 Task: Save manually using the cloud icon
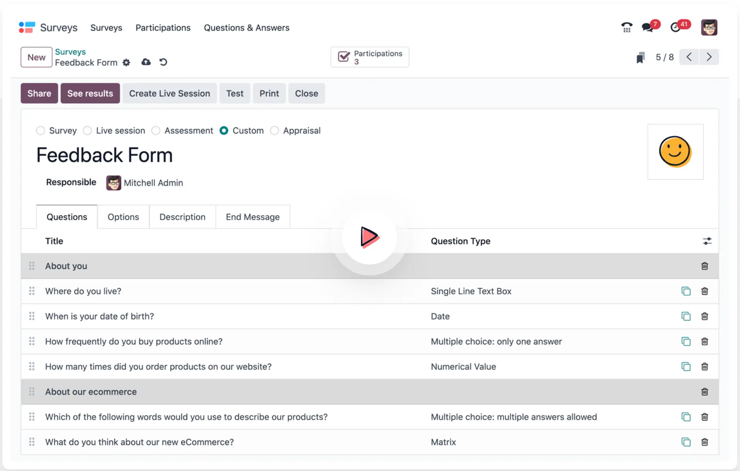(146, 62)
